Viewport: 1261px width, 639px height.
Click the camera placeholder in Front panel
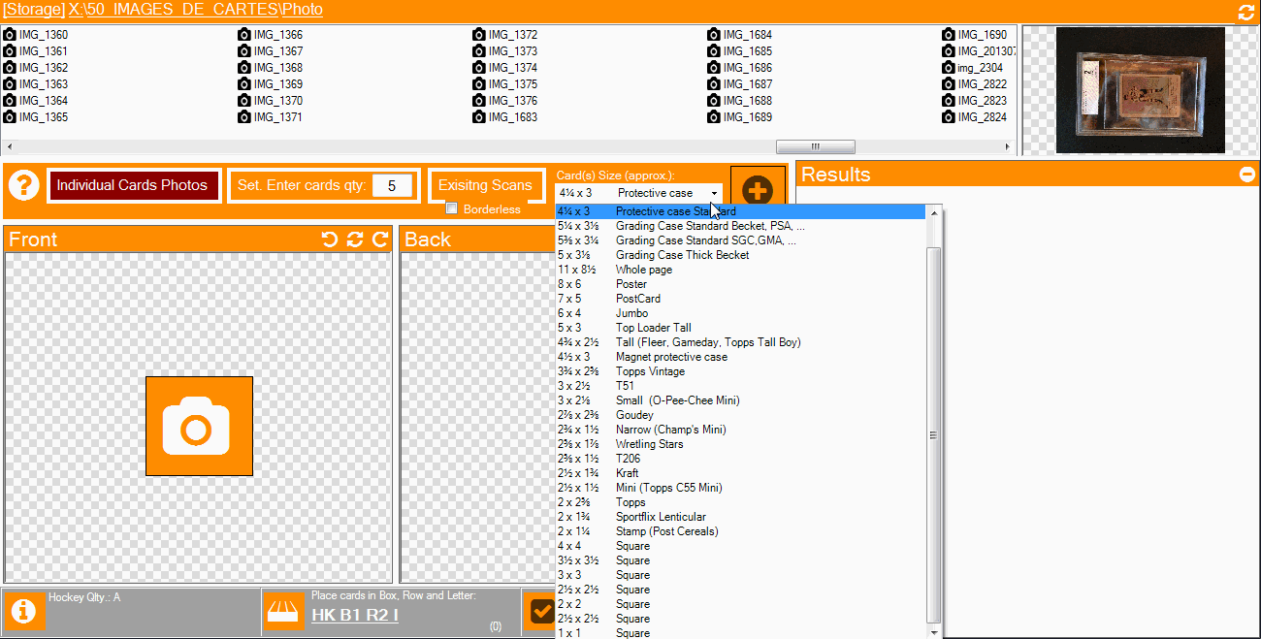[x=199, y=426]
